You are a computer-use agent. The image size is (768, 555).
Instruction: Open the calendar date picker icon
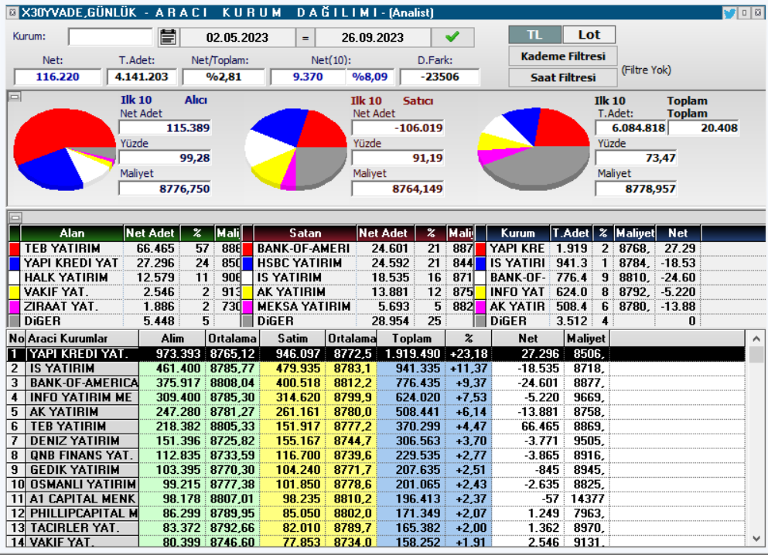coord(168,37)
